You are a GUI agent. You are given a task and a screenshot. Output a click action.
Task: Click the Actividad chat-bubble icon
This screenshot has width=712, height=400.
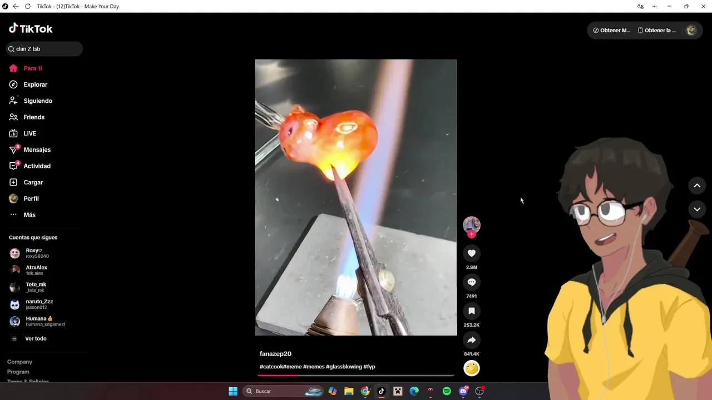[x=13, y=166]
